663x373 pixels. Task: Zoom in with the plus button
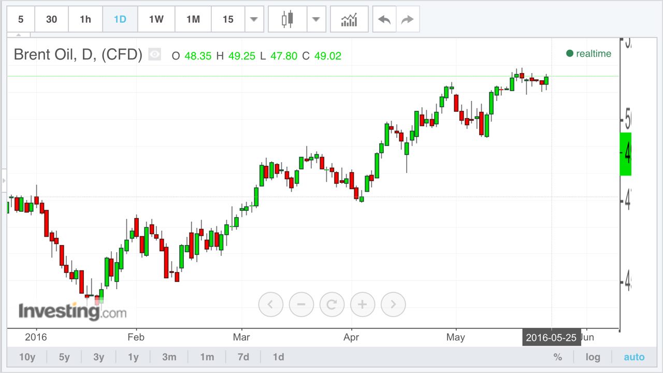pyautogui.click(x=363, y=304)
